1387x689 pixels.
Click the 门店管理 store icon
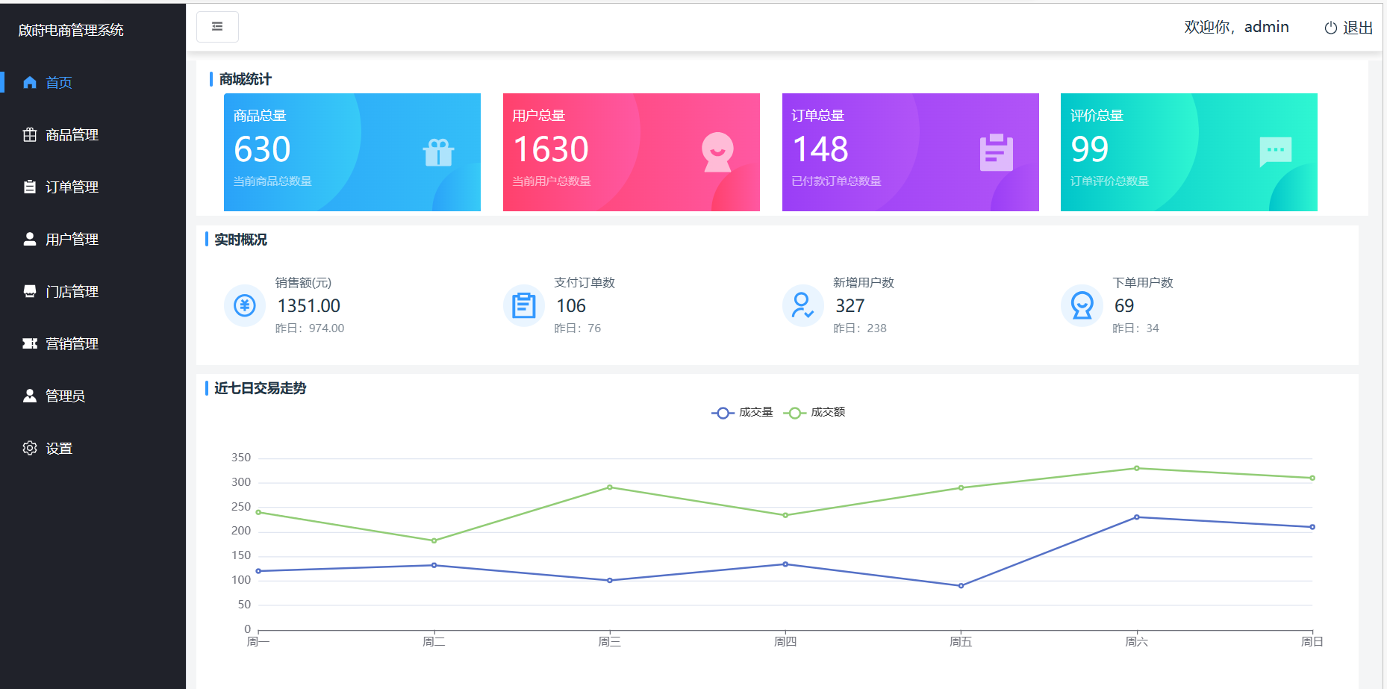(30, 291)
